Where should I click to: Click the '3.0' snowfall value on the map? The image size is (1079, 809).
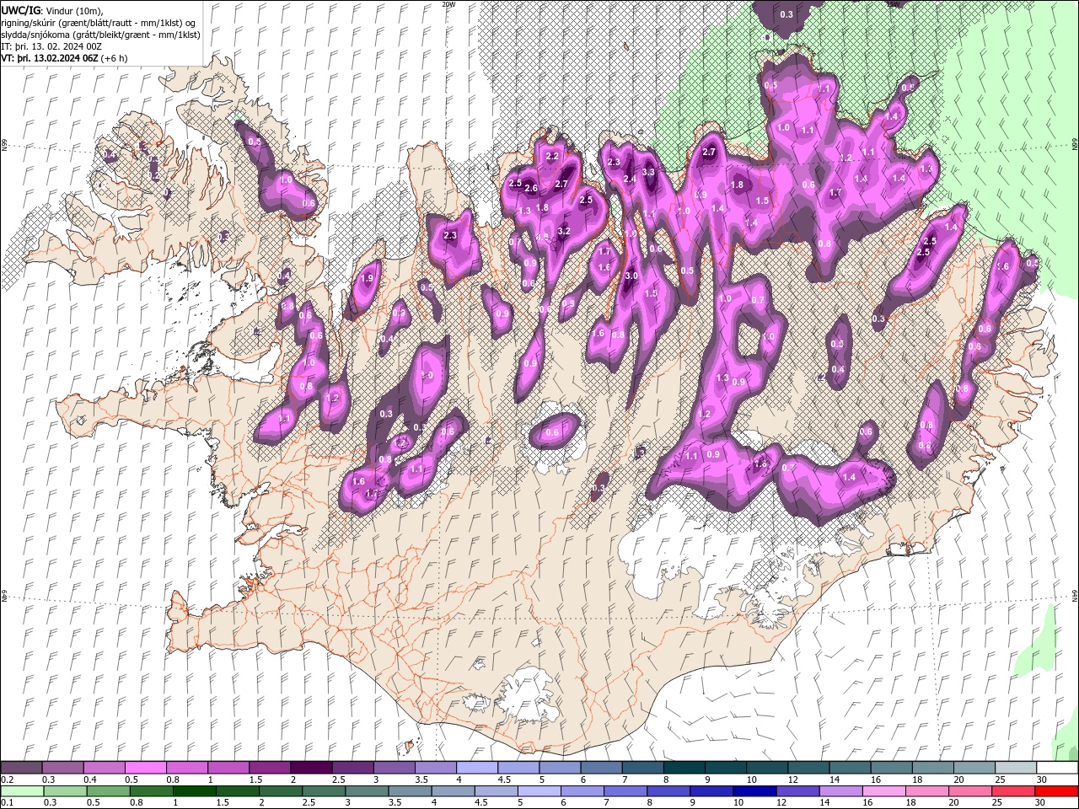pos(631,276)
